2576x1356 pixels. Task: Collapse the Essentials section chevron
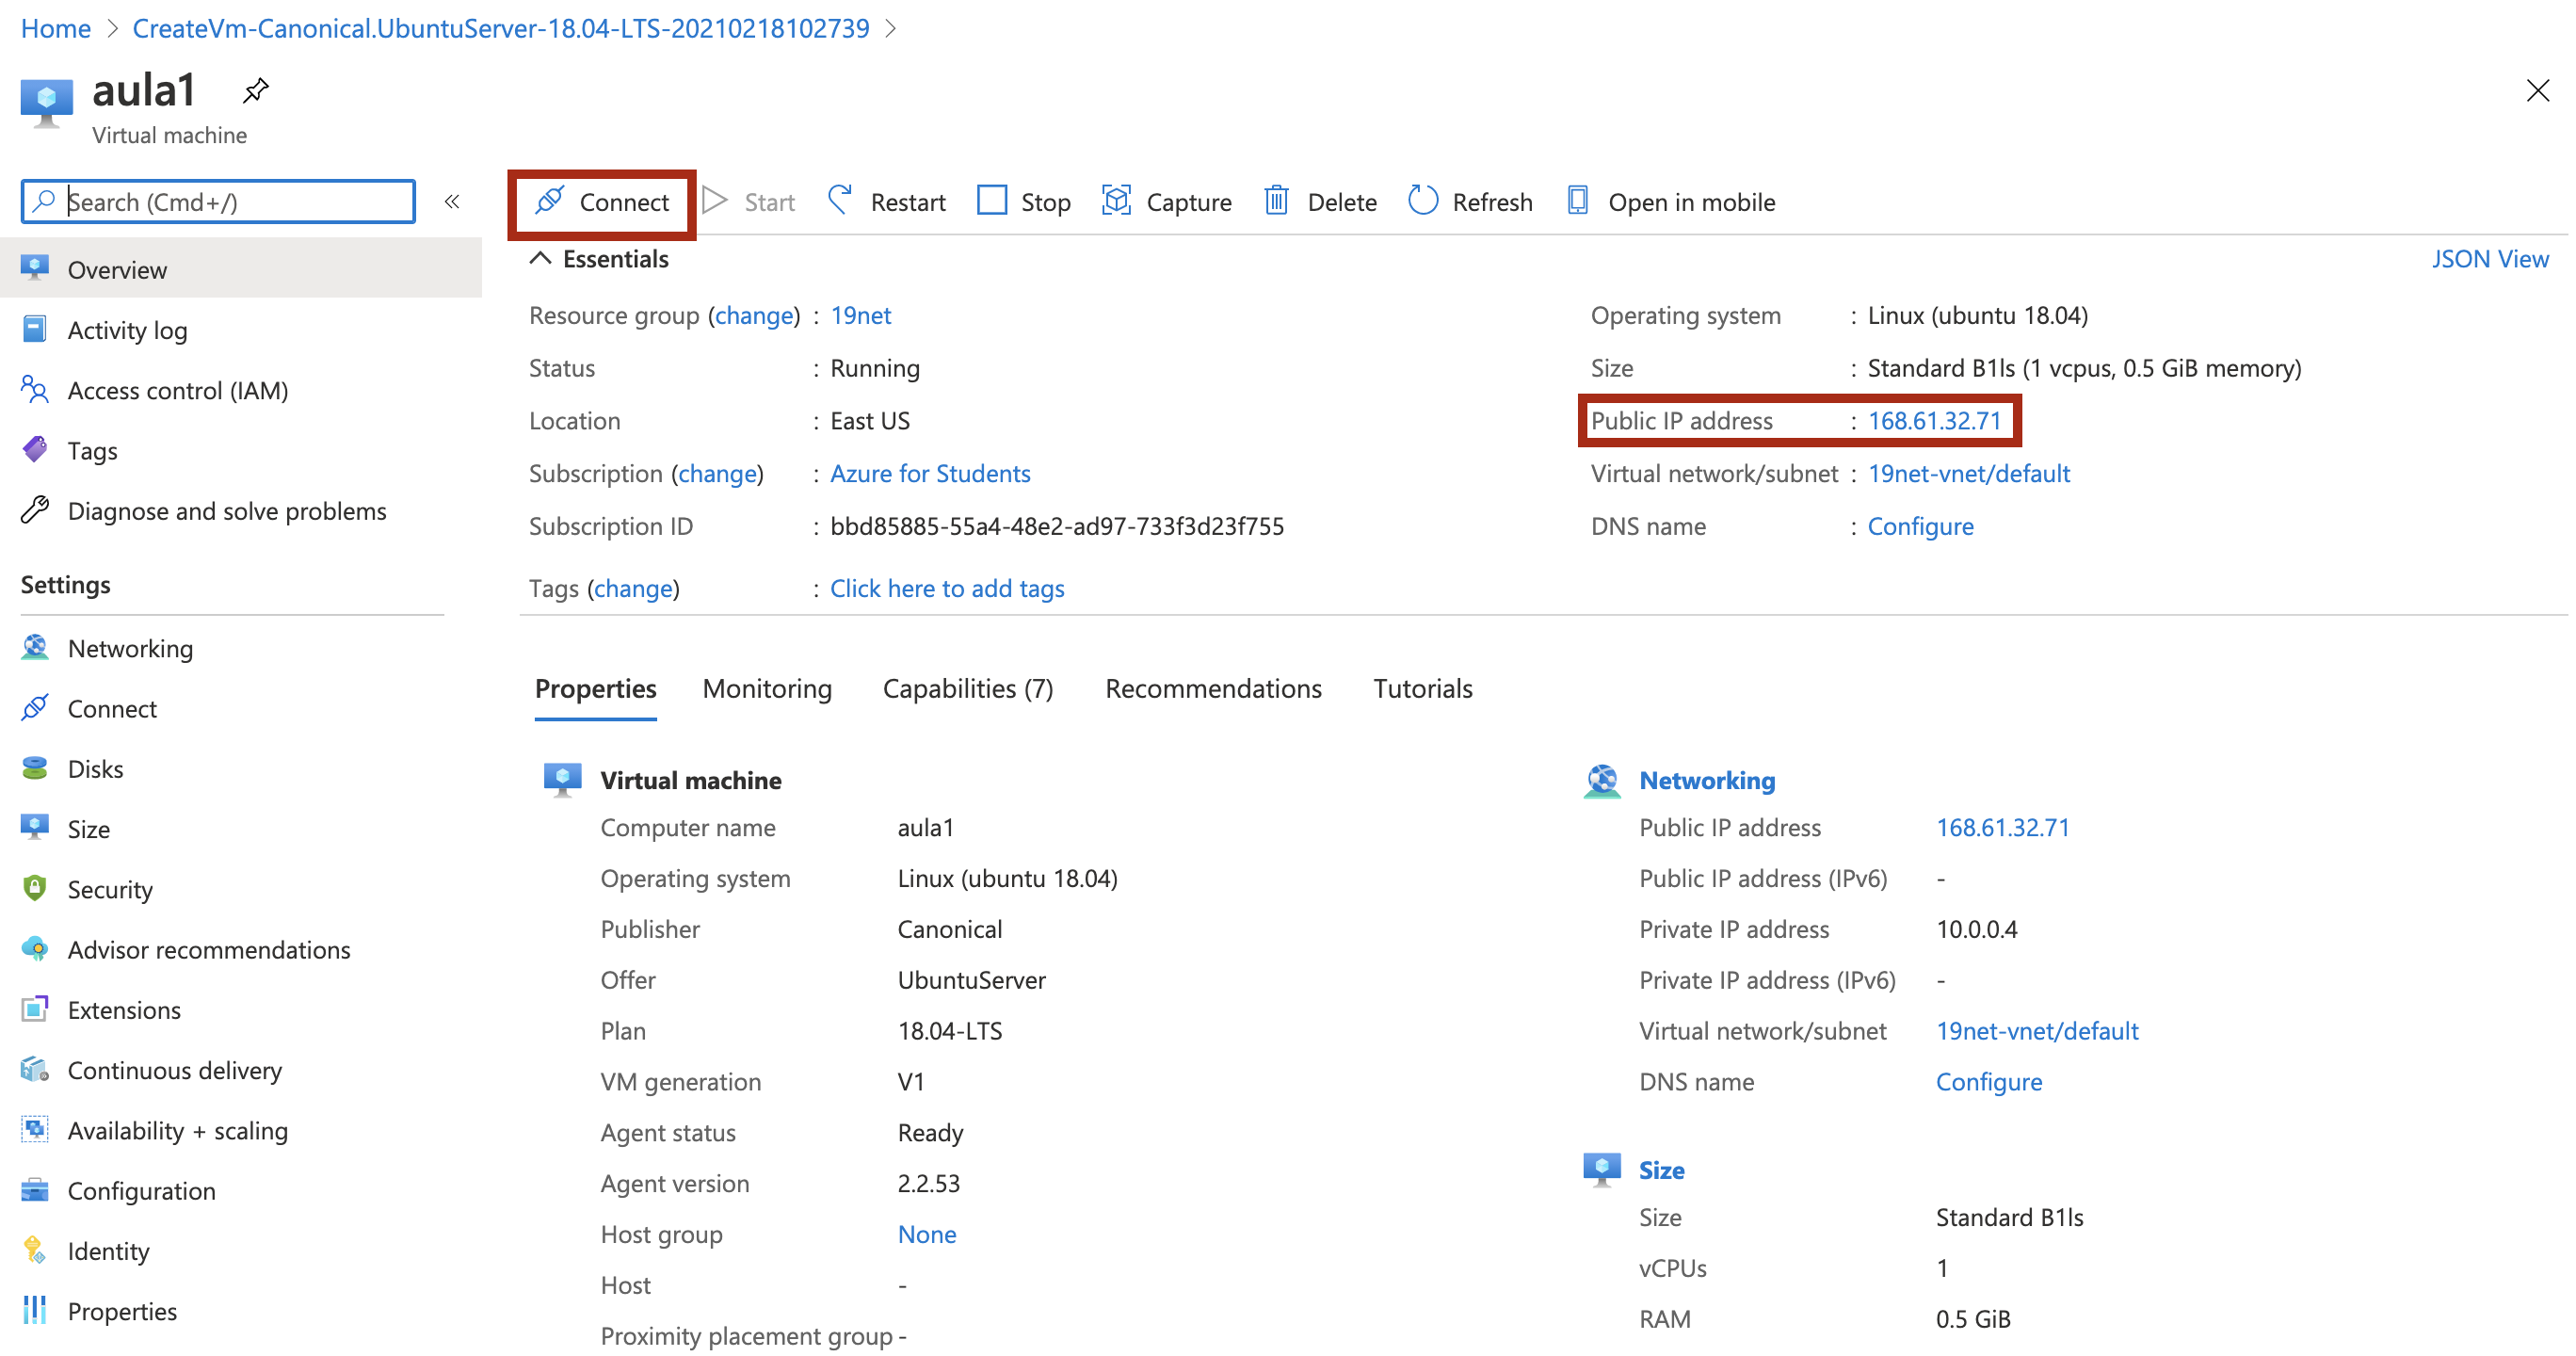pyautogui.click(x=540, y=259)
